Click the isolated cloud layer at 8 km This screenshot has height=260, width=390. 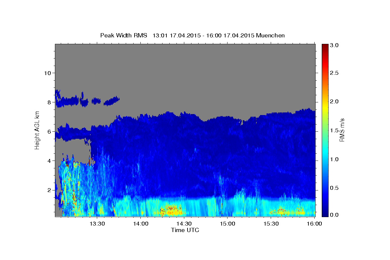[x=87, y=100]
